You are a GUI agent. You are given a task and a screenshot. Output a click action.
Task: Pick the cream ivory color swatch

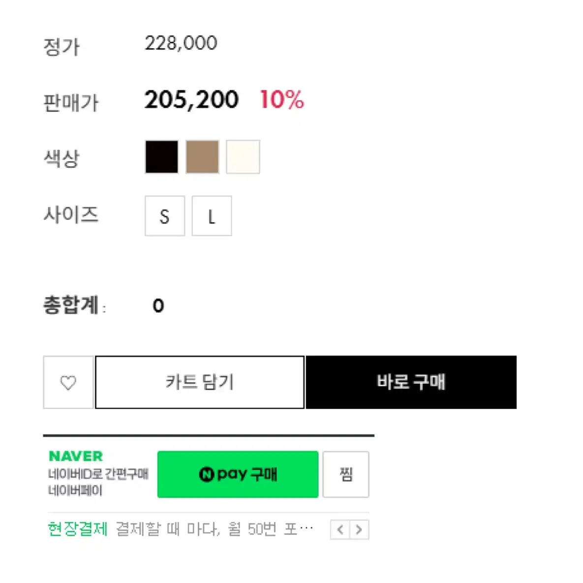[x=243, y=157]
